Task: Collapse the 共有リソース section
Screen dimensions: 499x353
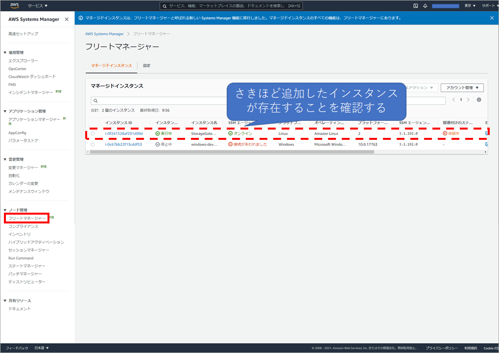Action: (5, 301)
